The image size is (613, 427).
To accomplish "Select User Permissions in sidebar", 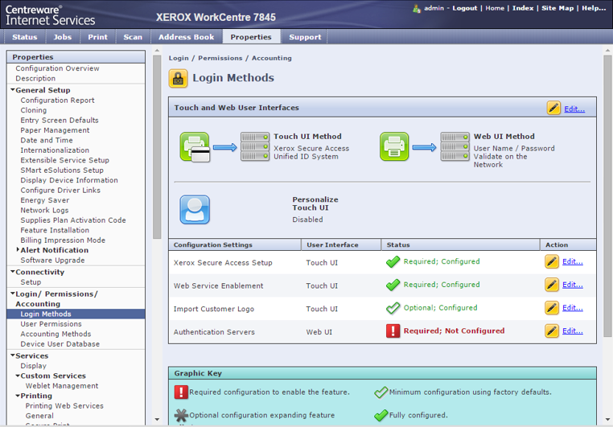I will (51, 324).
